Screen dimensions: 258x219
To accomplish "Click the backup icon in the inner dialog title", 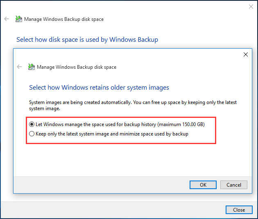I will [31, 67].
